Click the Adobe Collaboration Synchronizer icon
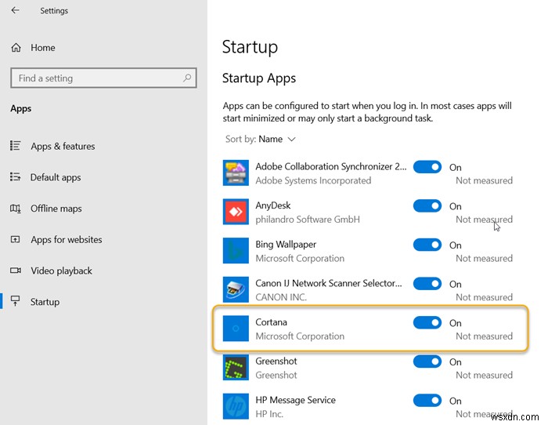This screenshot has height=425, width=548. [236, 173]
